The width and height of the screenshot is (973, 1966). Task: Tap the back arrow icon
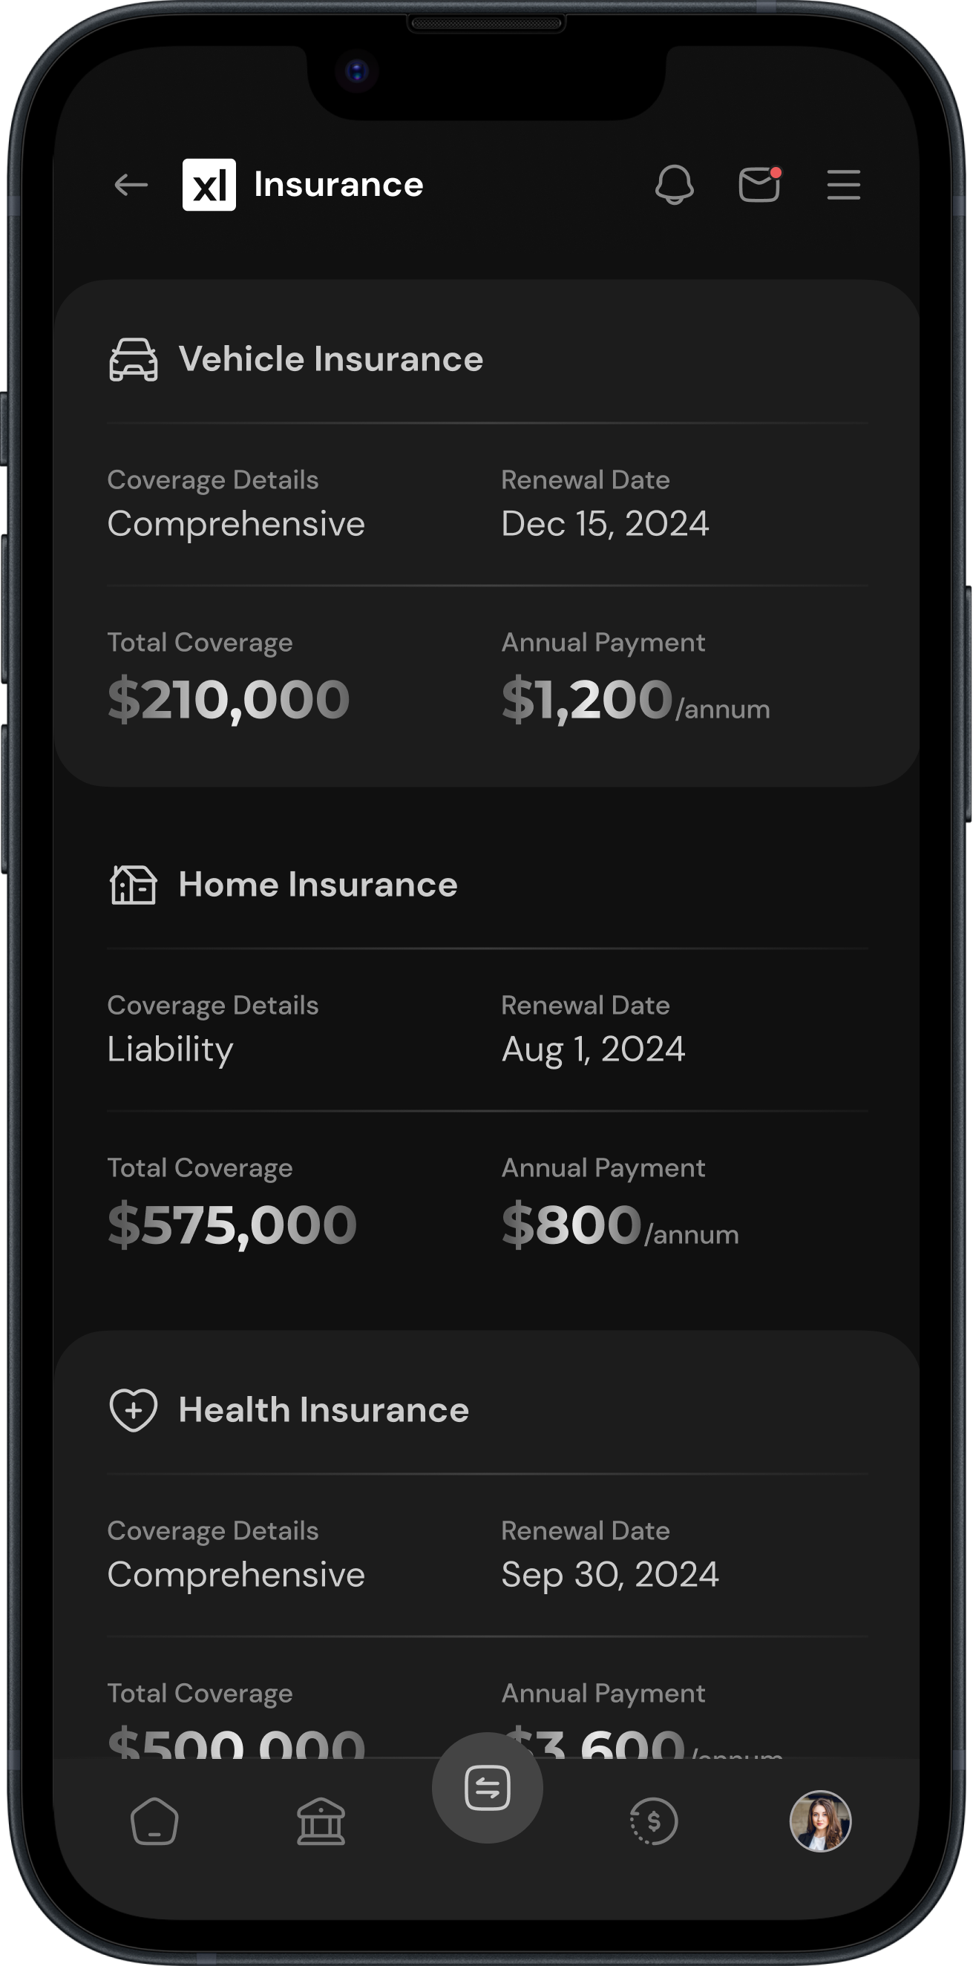pyautogui.click(x=131, y=185)
